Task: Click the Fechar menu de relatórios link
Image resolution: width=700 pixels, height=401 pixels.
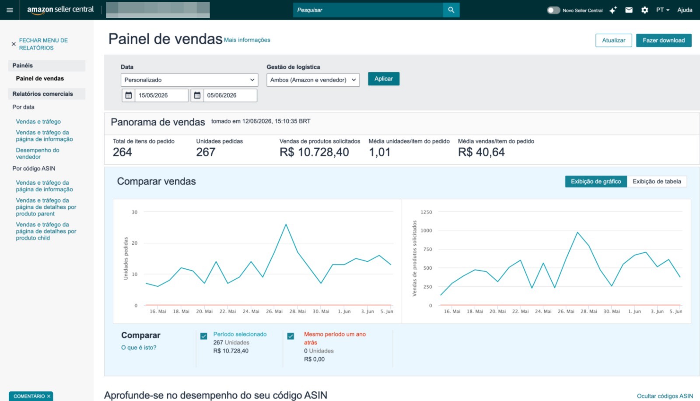Action: coord(43,44)
